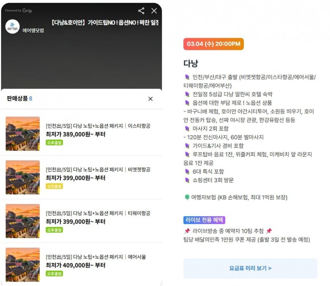Click the 라이브 전용 혜택 badge
Viewport: 330px width, 286px height.
tap(204, 220)
